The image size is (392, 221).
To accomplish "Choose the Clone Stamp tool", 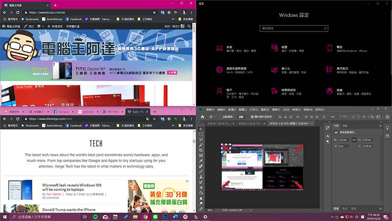I will click(x=201, y=177).
